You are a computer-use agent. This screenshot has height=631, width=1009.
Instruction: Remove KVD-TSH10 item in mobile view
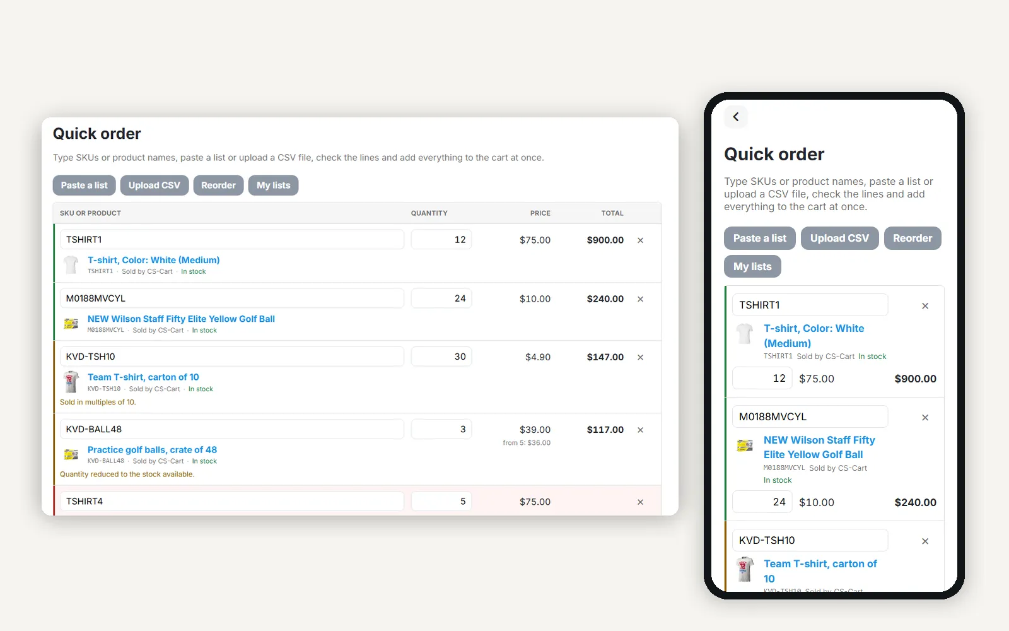pos(925,541)
